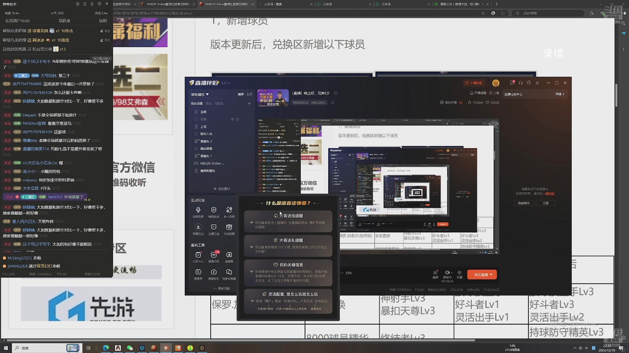The width and height of the screenshot is (629, 353).
Task: Click Windows taskbar search box
Action: pos(47,348)
